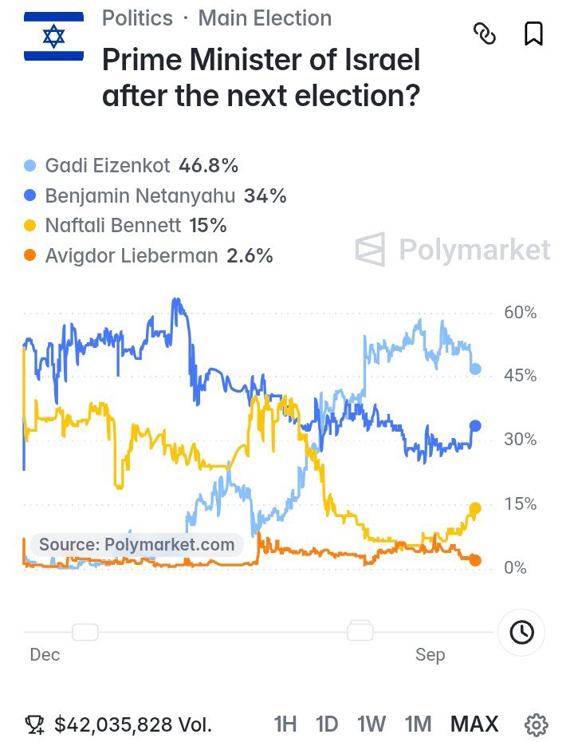Click the trophy volume icon

(x=34, y=724)
